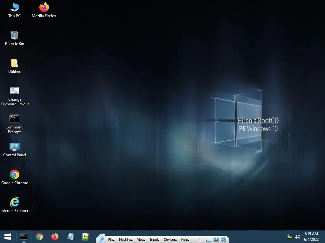Minimize the VirtualBox VM window
325x243 pixels.
click(x=209, y=240)
